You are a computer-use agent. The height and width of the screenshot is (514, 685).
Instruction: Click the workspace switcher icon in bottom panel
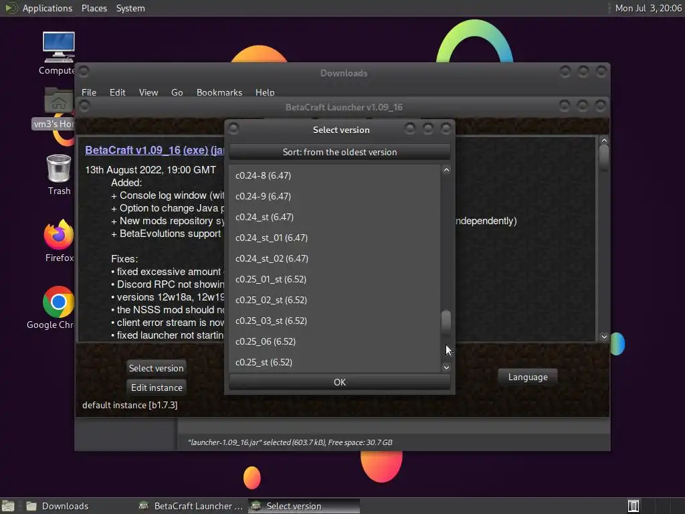point(633,506)
